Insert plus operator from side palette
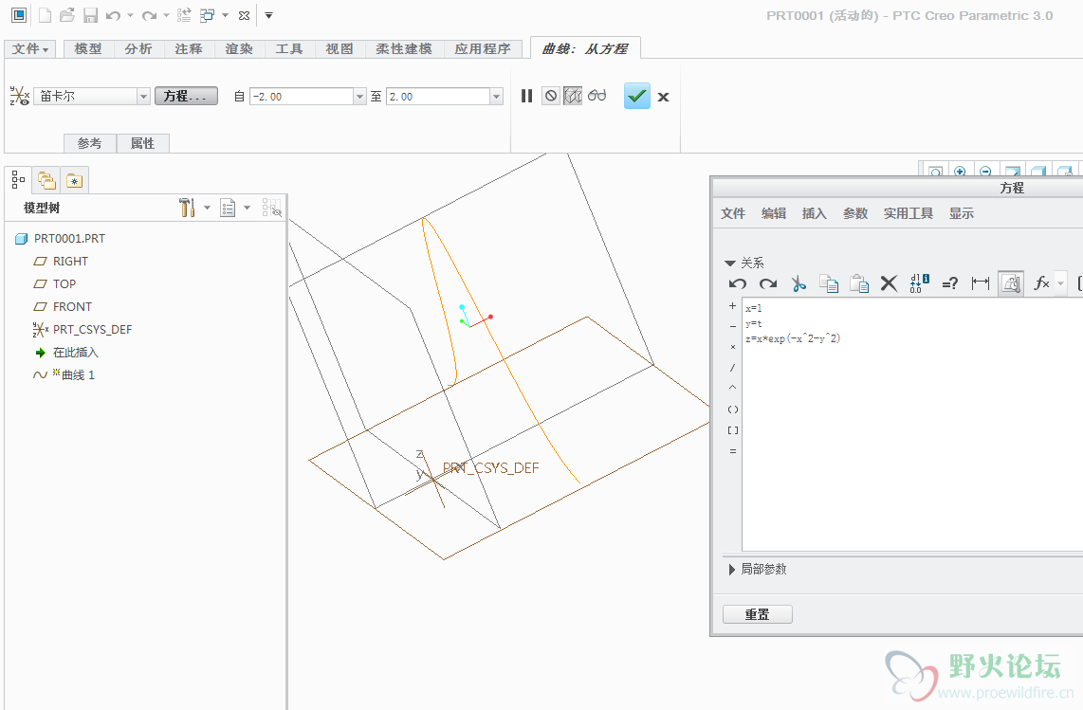Screen dimensions: 1083x710 733,305
